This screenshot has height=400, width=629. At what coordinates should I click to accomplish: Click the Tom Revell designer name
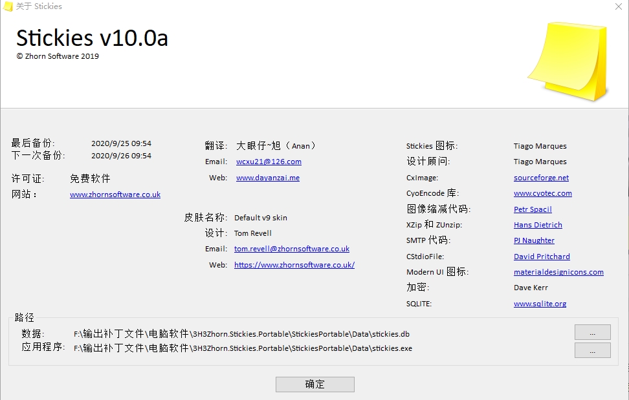pos(253,233)
